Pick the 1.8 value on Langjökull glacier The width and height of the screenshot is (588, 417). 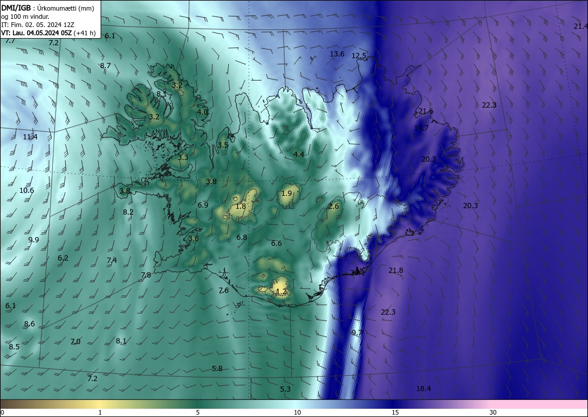click(x=240, y=206)
